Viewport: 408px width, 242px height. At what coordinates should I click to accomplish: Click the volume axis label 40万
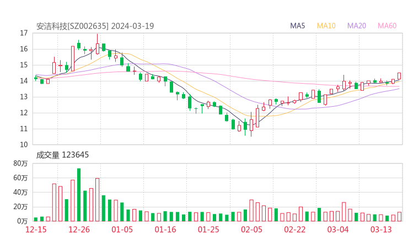pyautogui.click(x=20, y=193)
